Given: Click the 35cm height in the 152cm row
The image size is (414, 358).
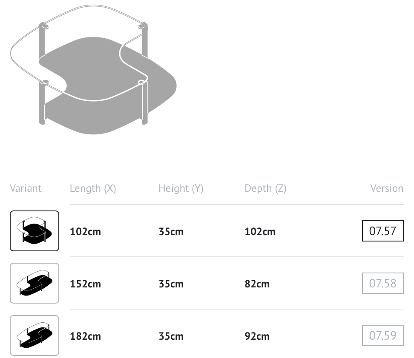Looking at the screenshot, I should (x=171, y=284).
